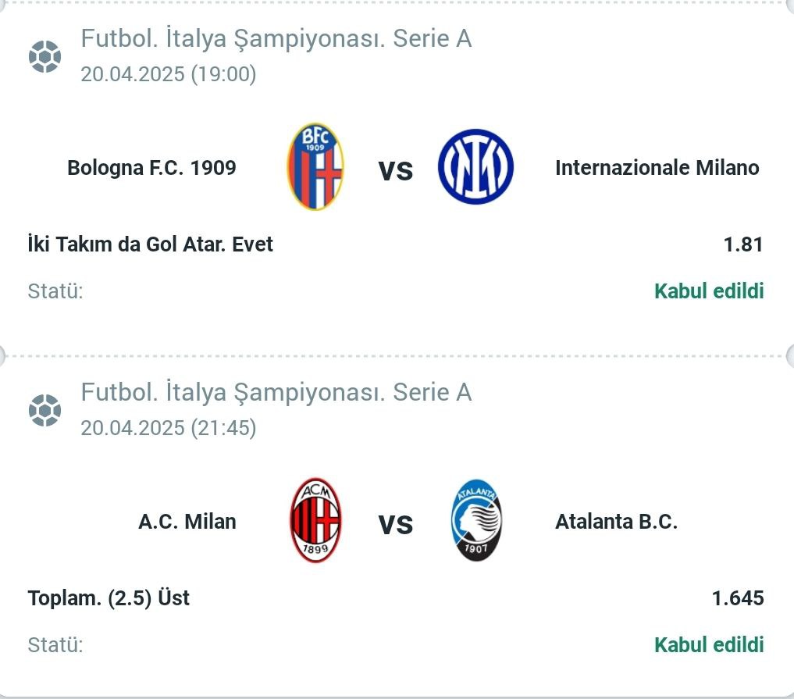The width and height of the screenshot is (794, 699).
Task: Click Kabul edildi status of Milan match
Action: (709, 645)
